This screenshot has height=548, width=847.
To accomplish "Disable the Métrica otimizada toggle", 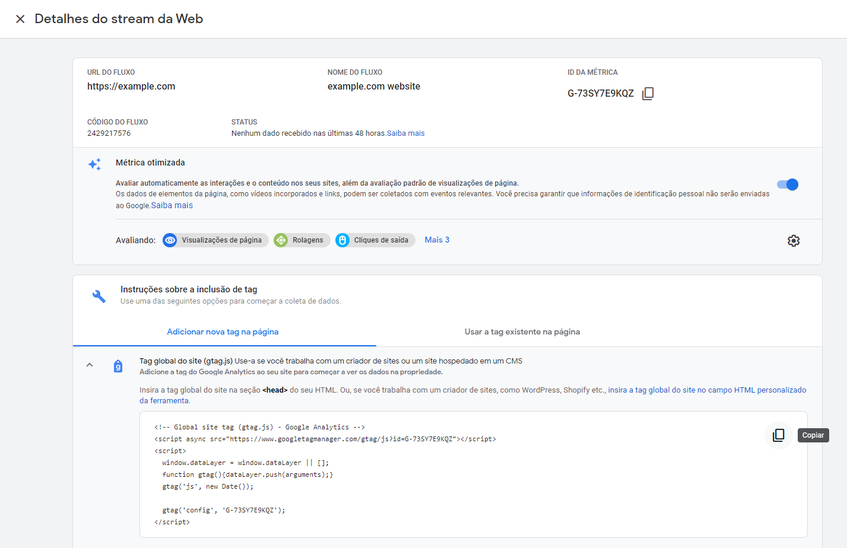I will (x=788, y=184).
